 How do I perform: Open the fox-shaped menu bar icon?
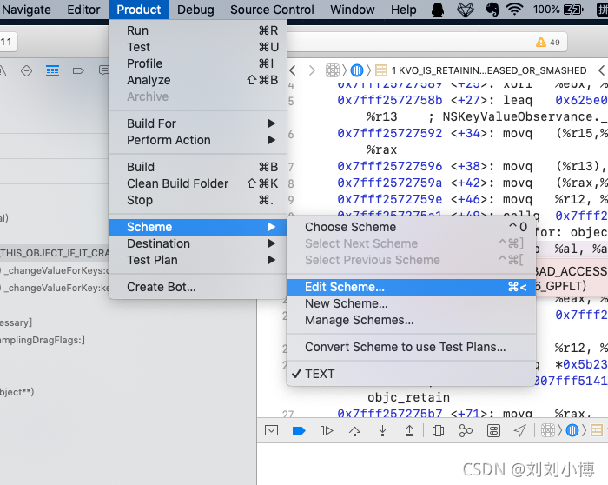click(x=466, y=10)
